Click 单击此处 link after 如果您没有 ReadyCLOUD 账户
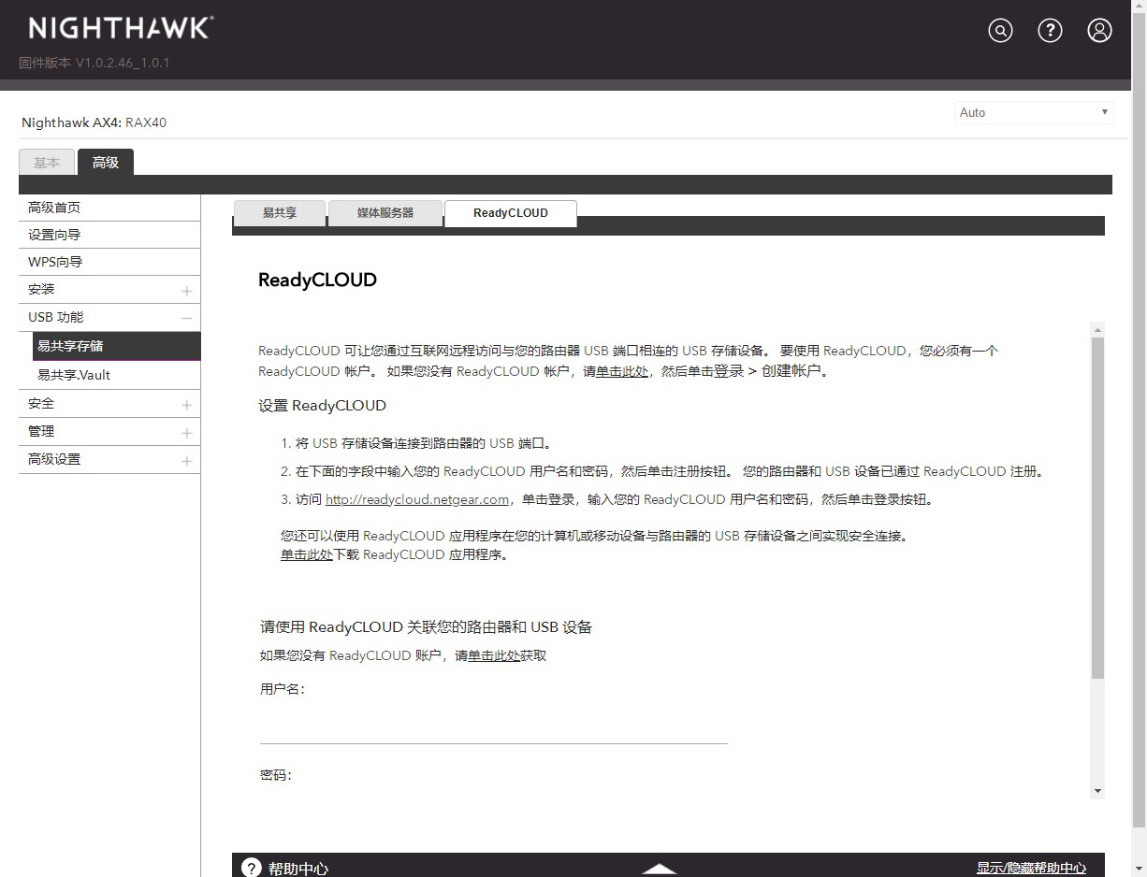The width and height of the screenshot is (1147, 877). pyautogui.click(x=494, y=655)
